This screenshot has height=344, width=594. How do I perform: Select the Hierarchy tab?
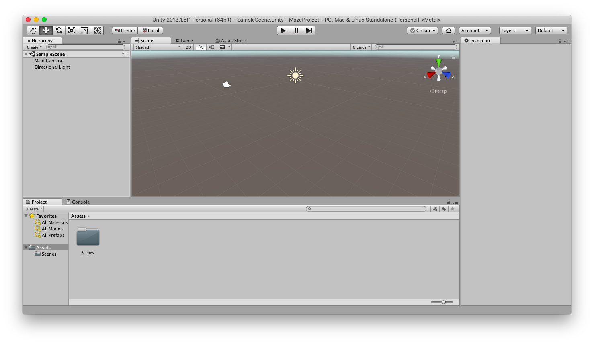[43, 41]
